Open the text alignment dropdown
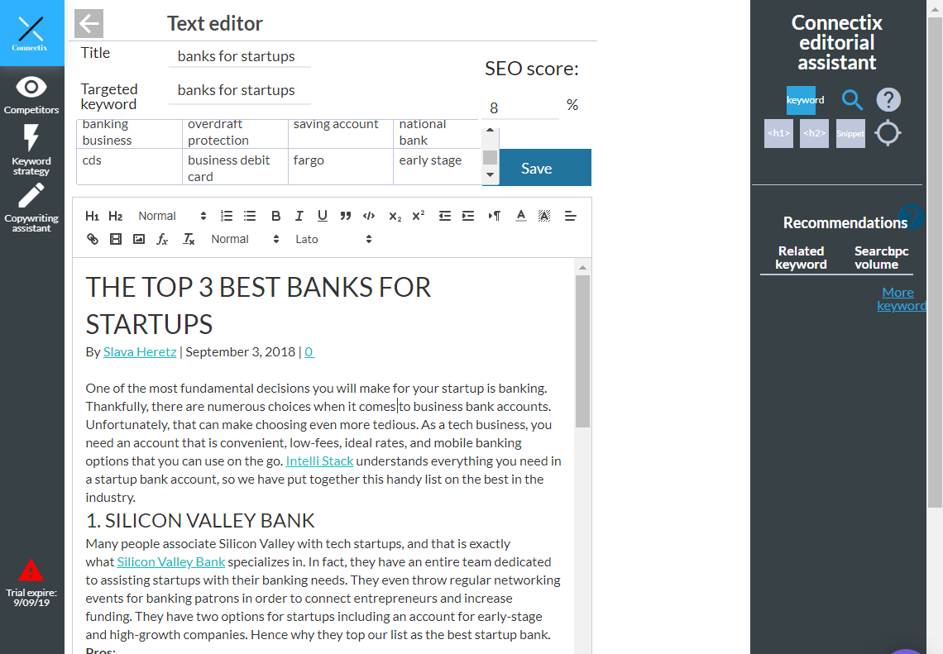 point(571,217)
